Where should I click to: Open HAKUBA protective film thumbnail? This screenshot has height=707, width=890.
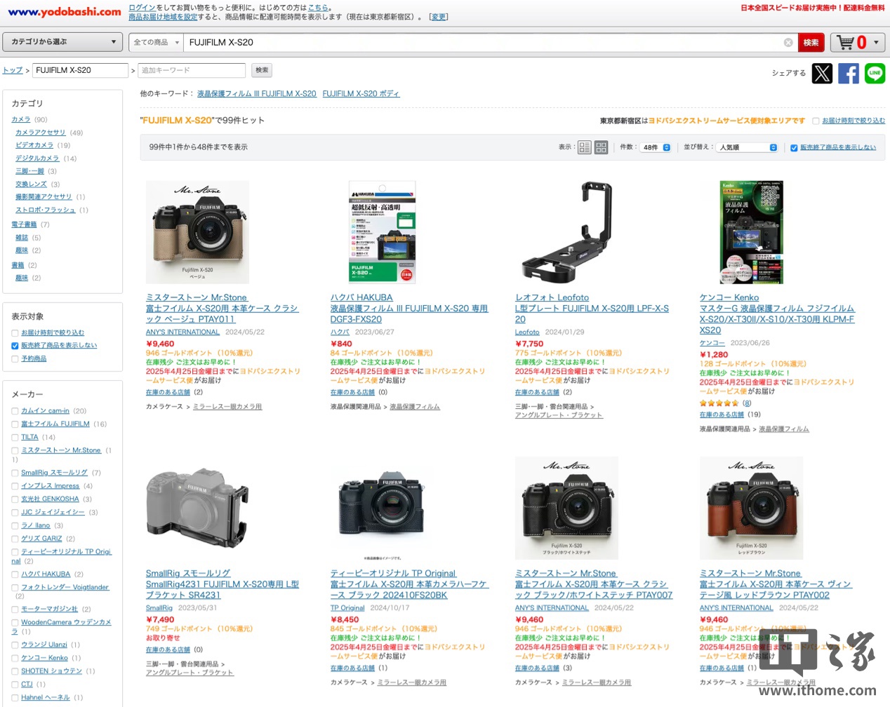382,232
